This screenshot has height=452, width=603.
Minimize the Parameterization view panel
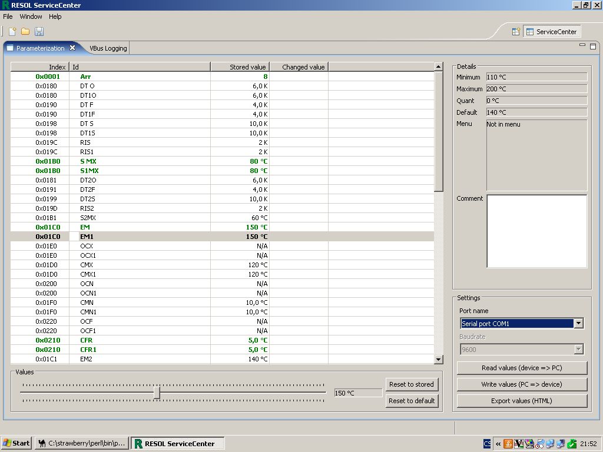pos(582,46)
